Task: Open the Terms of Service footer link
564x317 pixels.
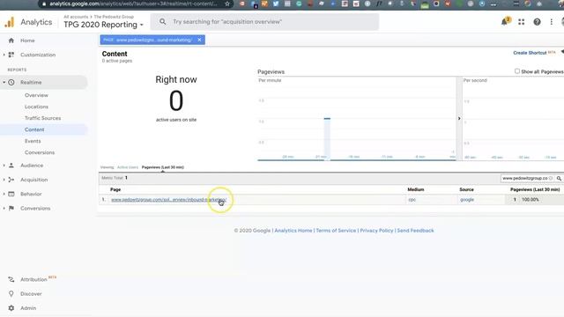Action: point(336,231)
